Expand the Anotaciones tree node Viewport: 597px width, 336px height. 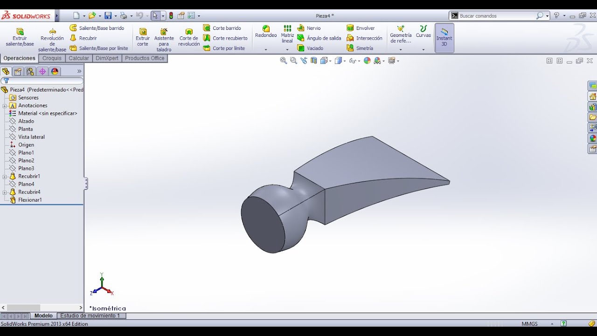click(x=5, y=105)
